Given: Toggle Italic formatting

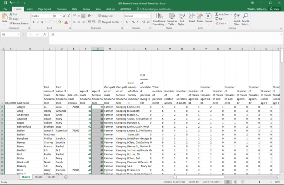Looking at the screenshot, I should (x=38, y=22).
